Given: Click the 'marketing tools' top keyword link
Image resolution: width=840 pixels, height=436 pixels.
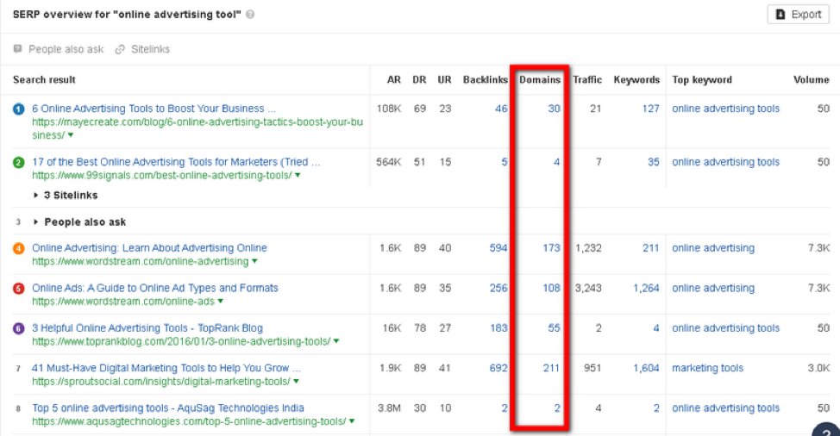Looking at the screenshot, I should (707, 369).
